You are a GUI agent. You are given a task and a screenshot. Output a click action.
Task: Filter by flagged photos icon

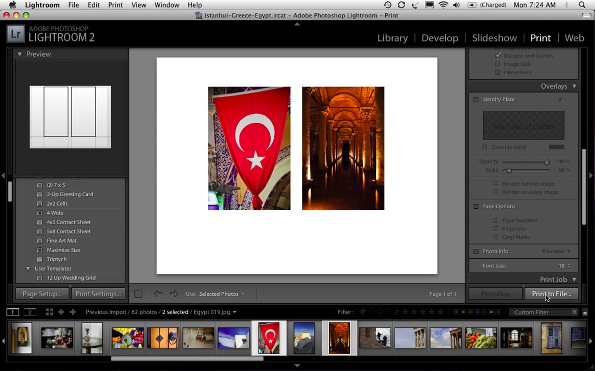(x=363, y=312)
